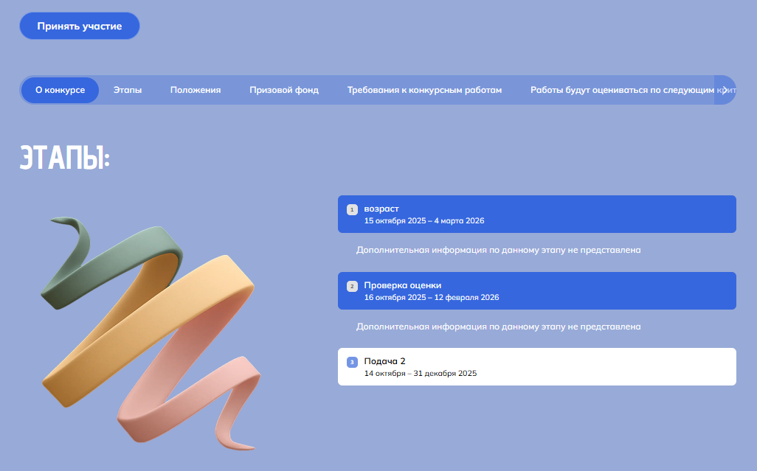The height and width of the screenshot is (471, 757).
Task: Click the number 2 stage badge
Action: 352,287
